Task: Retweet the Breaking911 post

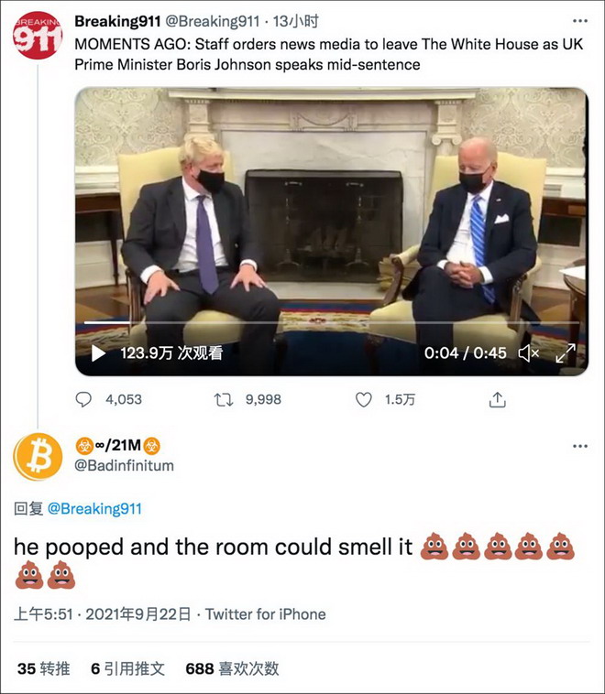Action: tap(223, 399)
